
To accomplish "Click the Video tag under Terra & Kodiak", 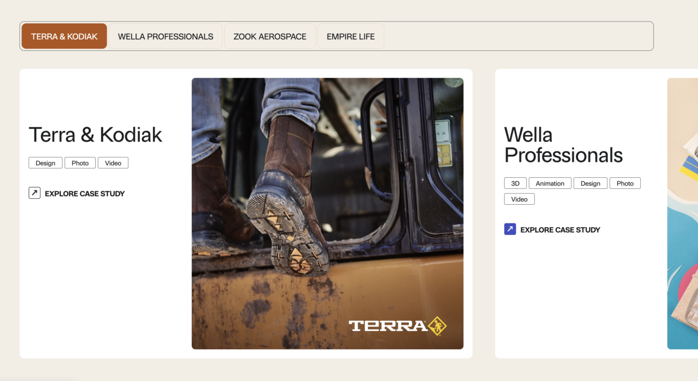I will [113, 163].
